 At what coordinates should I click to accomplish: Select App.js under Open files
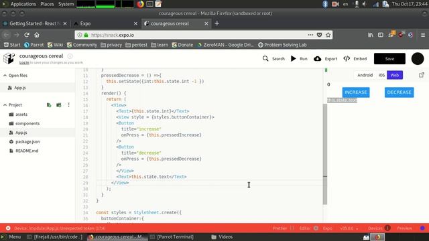tap(38, 88)
